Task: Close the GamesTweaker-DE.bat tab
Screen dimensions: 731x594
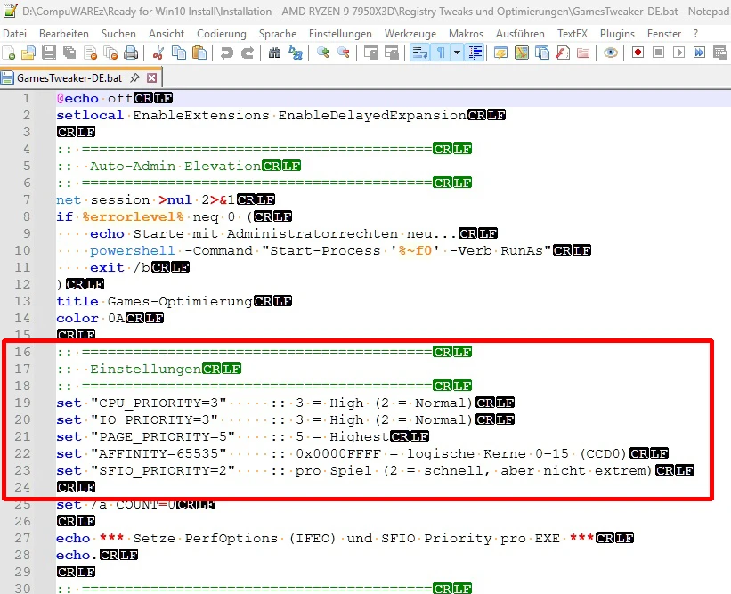Action: tap(145, 77)
